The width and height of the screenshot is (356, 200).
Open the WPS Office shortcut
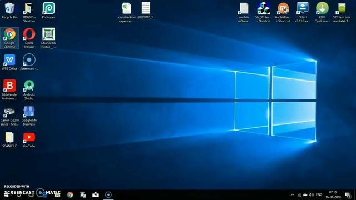9,62
